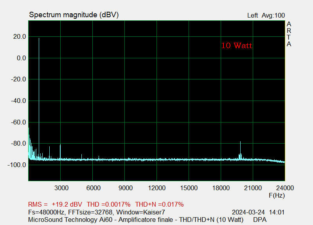
Task: Click the 'Fs=48000Hz' sampling rate text
Action: (x=46, y=212)
